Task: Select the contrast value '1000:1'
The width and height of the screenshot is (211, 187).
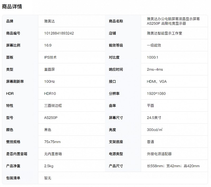Action: (153, 57)
